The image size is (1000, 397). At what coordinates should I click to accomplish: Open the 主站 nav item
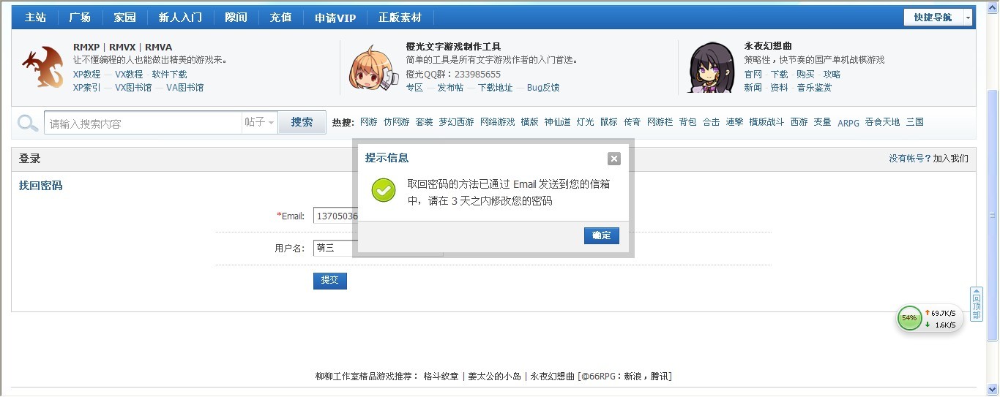[x=35, y=18]
